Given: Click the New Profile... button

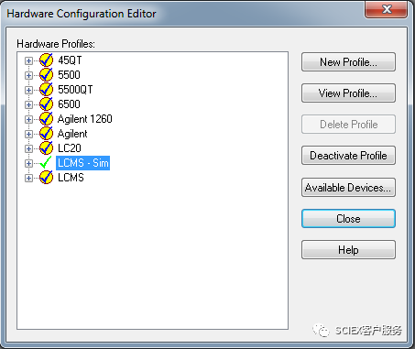Looking at the screenshot, I should point(348,62).
